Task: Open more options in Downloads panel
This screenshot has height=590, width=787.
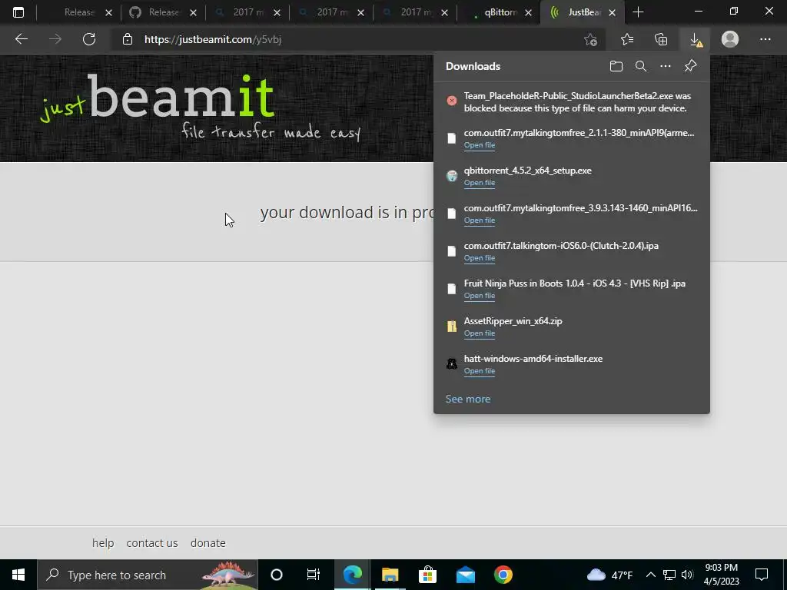Action: (x=665, y=66)
